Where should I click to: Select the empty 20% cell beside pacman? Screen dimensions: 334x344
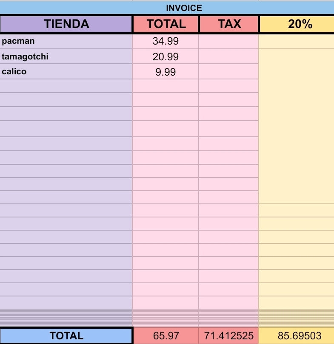[x=297, y=41]
